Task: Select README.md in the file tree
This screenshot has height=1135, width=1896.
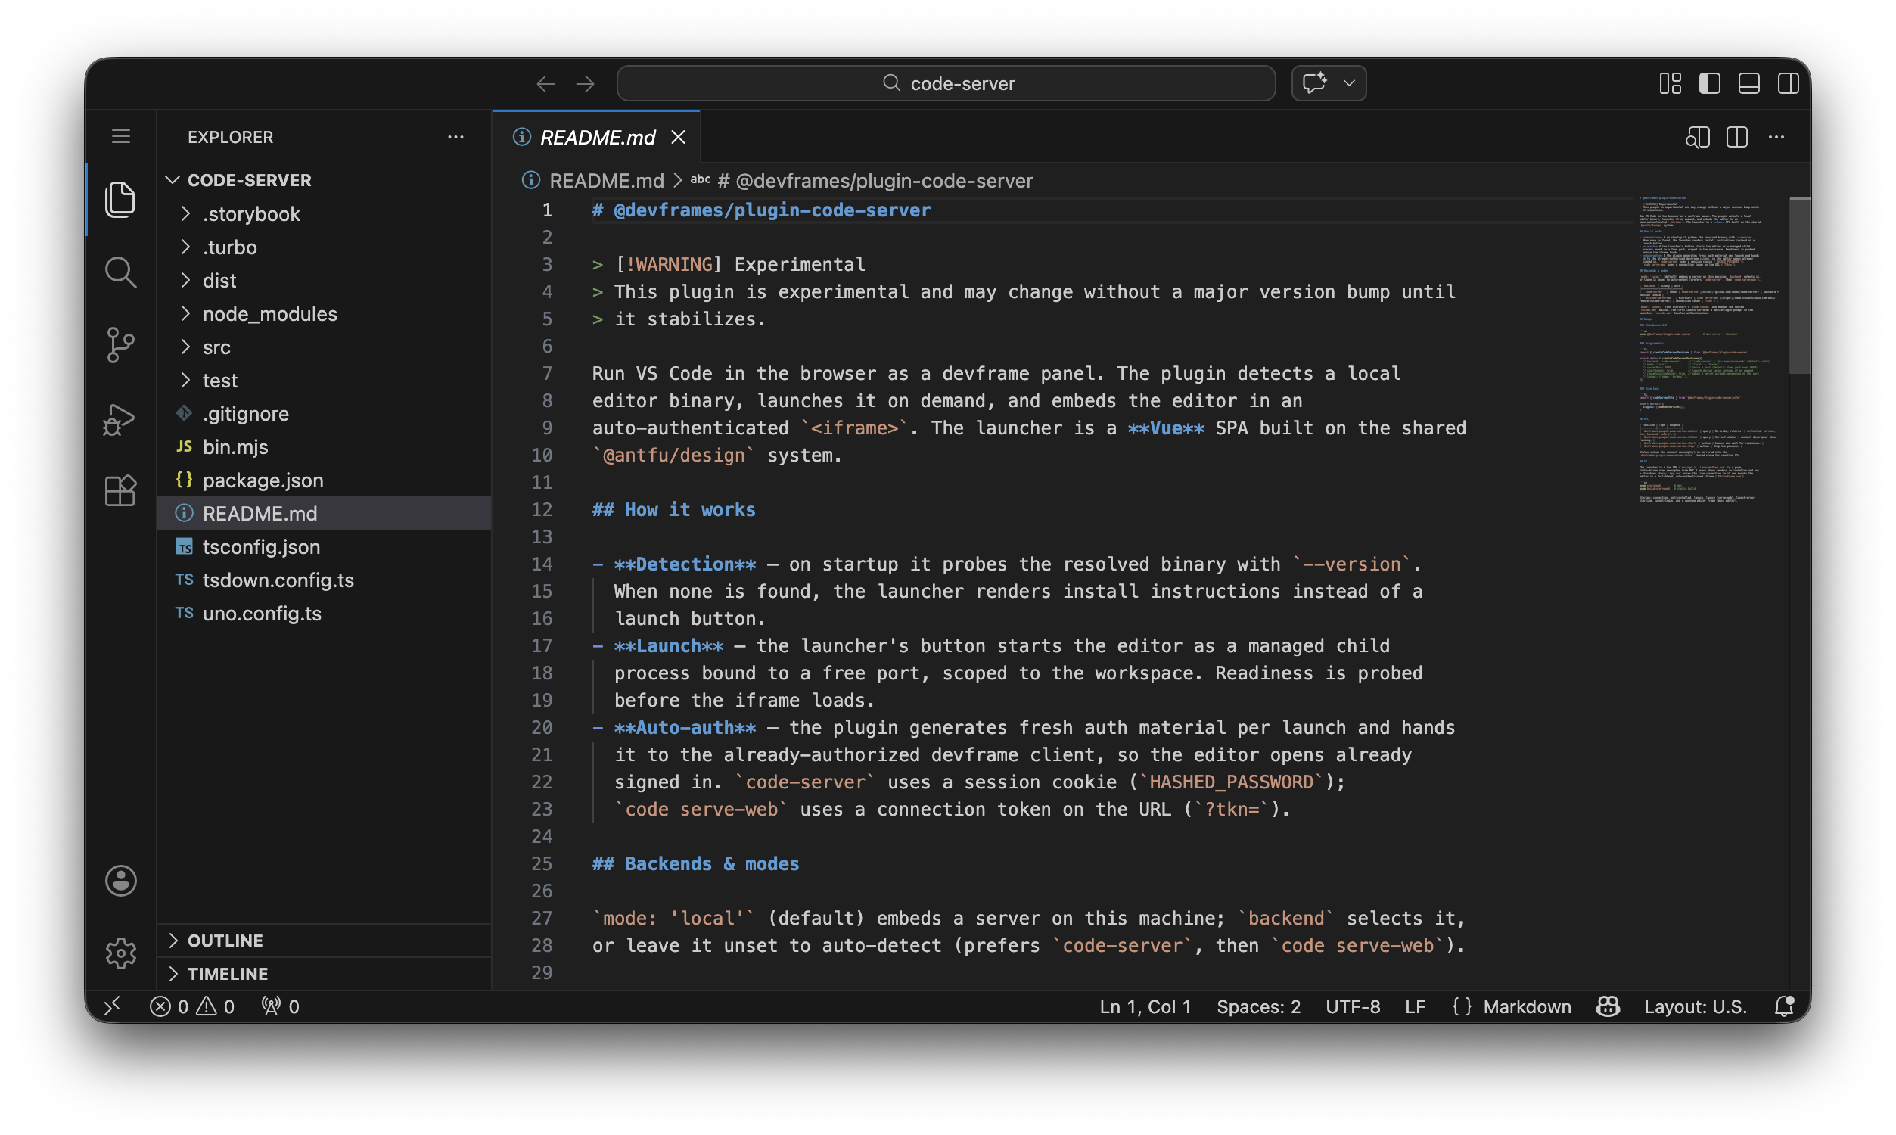Action: [324, 513]
